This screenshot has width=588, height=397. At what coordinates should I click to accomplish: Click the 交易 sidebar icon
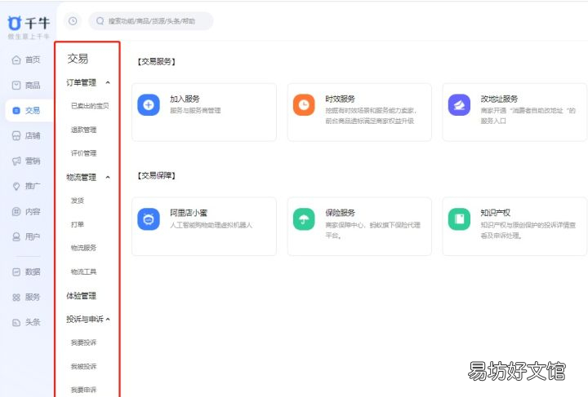tap(16, 110)
